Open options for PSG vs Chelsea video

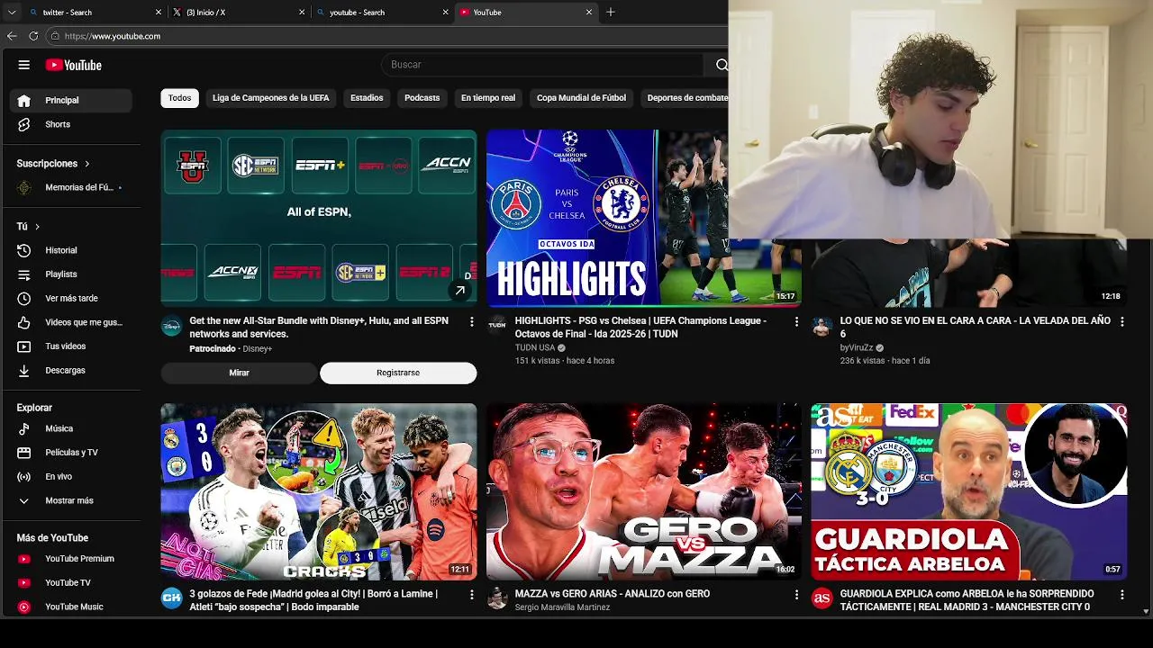tap(796, 321)
